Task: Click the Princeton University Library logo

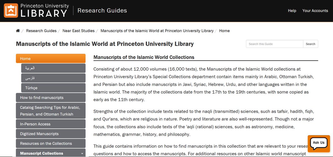Action: [36, 11]
